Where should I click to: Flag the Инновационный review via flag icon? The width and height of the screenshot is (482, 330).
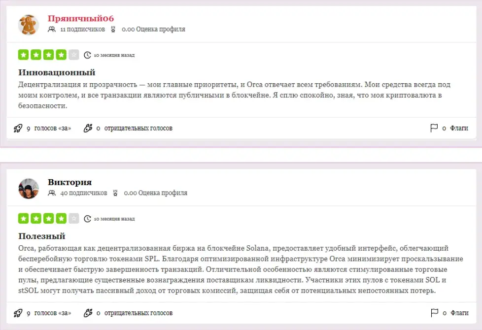point(434,128)
